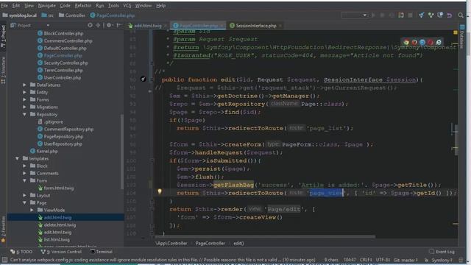This screenshot has width=471, height=265.
Task: Open file in Firefox browser icon
Action: [414, 43]
